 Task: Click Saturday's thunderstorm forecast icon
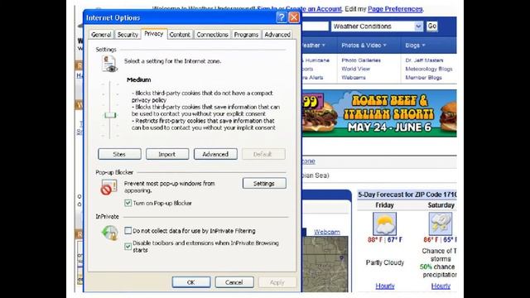(x=440, y=223)
